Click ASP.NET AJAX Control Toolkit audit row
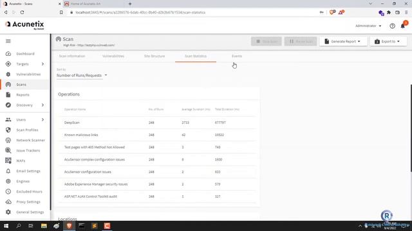412x231 pixels. coord(157,196)
